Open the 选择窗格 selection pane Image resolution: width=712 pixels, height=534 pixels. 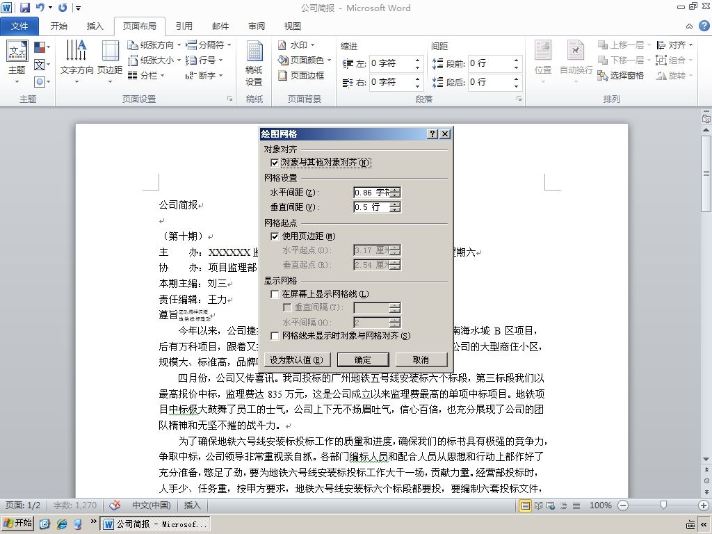click(621, 75)
